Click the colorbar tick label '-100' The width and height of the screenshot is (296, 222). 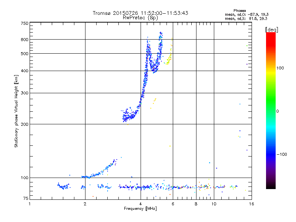[x=282, y=154]
